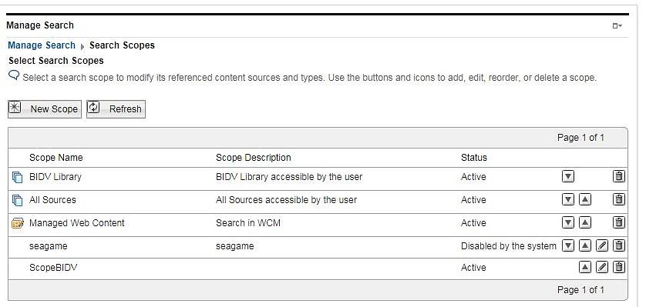
Task: Click the New Scope button
Action: point(45,109)
